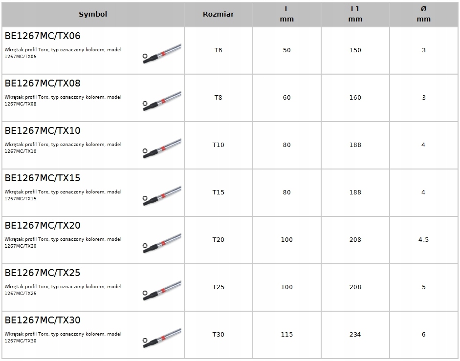Viewport: 460px width, 361px height.
Task: Click the BE1267MC/TX30 screwdriver thumbnail image
Action: pos(162,337)
